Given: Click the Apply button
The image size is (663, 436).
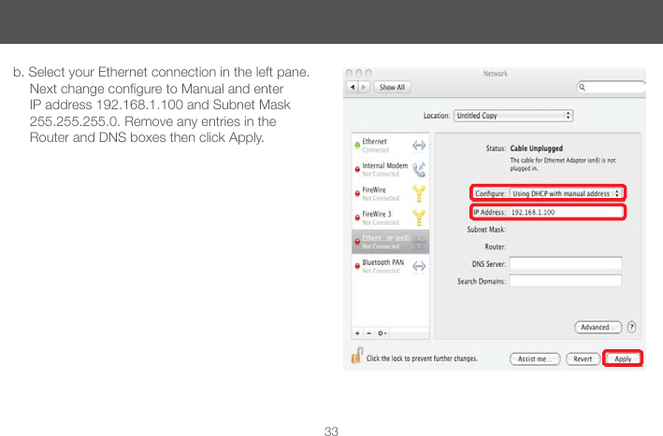Looking at the screenshot, I should (x=623, y=359).
